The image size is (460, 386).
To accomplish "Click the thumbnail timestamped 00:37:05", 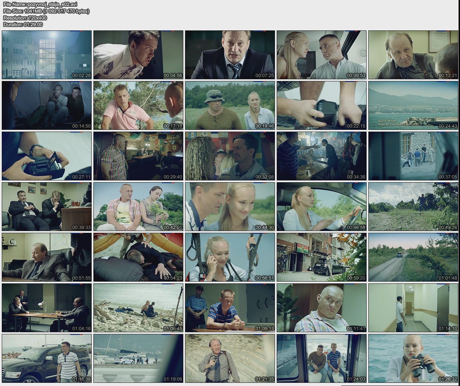I will 413,156.
